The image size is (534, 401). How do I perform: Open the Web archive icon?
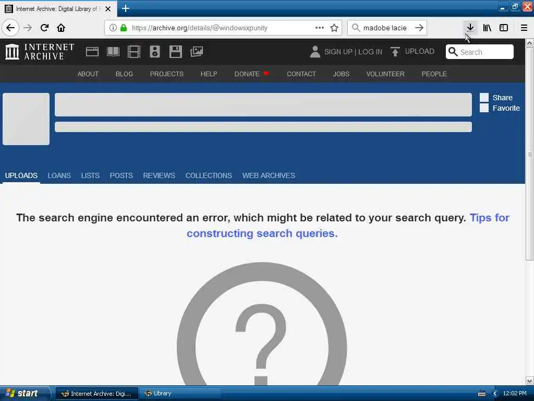(92, 52)
